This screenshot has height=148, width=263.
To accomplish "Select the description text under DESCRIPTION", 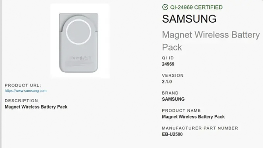I will 36,107.
